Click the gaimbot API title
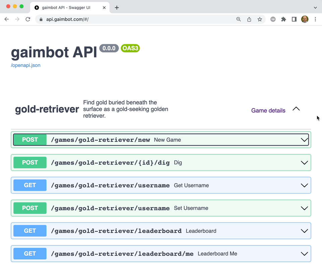322x274 pixels. 54,52
